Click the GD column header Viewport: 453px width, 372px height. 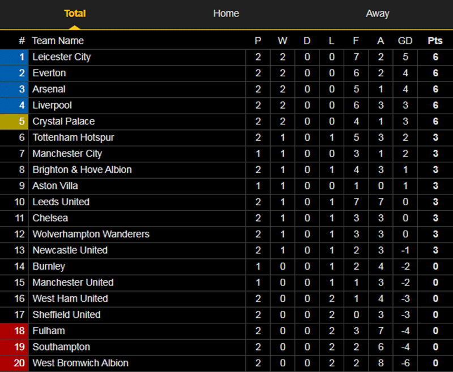coord(405,41)
